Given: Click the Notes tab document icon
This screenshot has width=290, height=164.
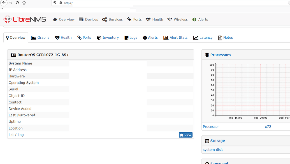Looking at the screenshot, I should (x=220, y=38).
